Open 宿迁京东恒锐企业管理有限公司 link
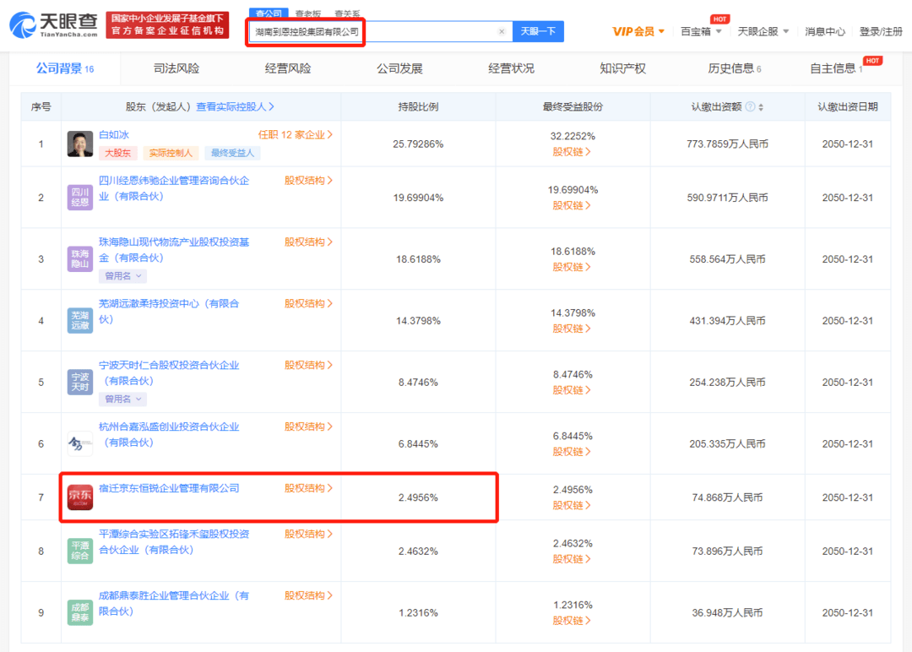The image size is (912, 652). 169,488
